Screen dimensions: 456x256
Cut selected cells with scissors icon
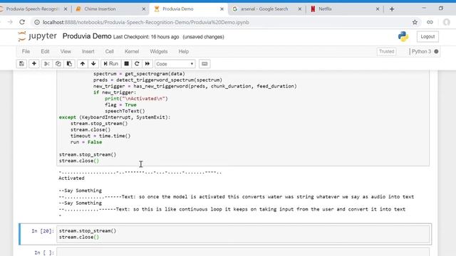46,64
